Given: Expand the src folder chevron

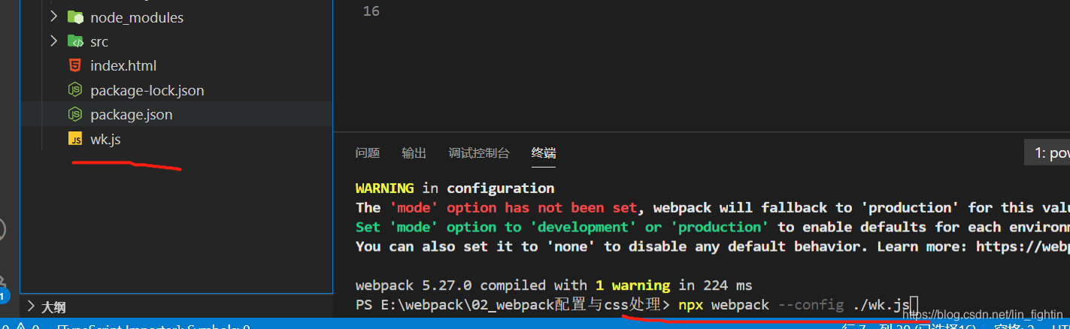Looking at the screenshot, I should [x=53, y=41].
